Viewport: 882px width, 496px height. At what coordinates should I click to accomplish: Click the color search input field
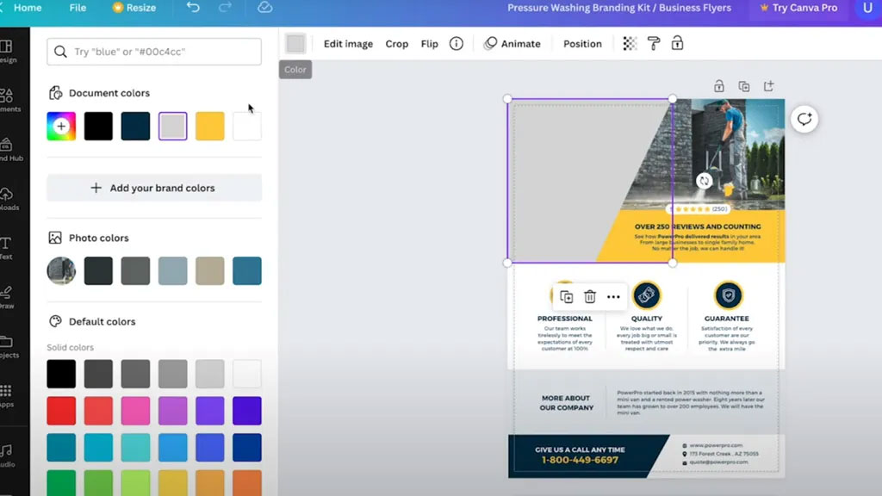coord(154,52)
